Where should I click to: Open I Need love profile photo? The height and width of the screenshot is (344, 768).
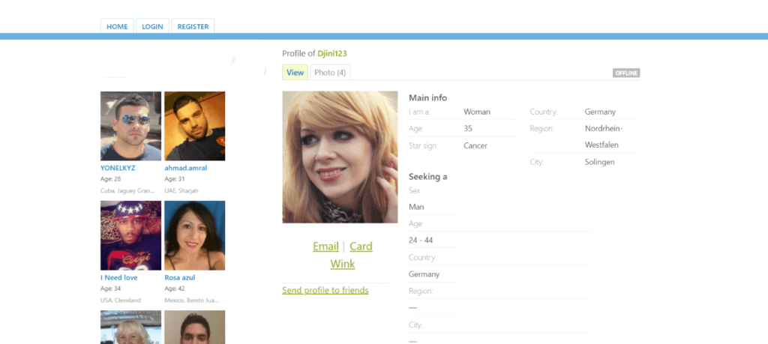click(x=130, y=235)
